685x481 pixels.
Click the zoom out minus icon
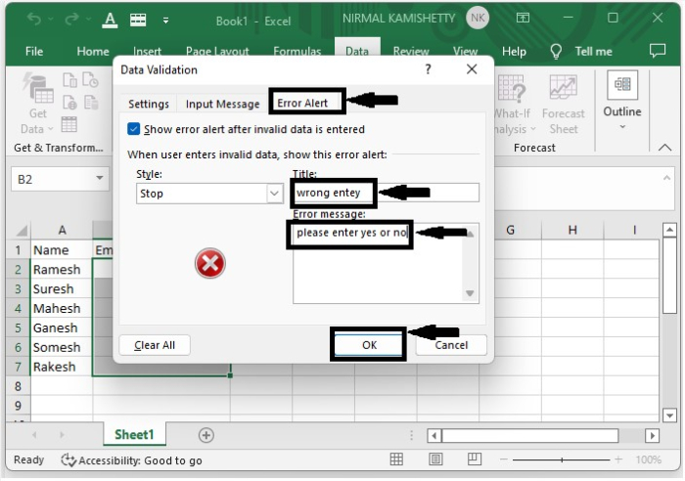tap(504, 459)
